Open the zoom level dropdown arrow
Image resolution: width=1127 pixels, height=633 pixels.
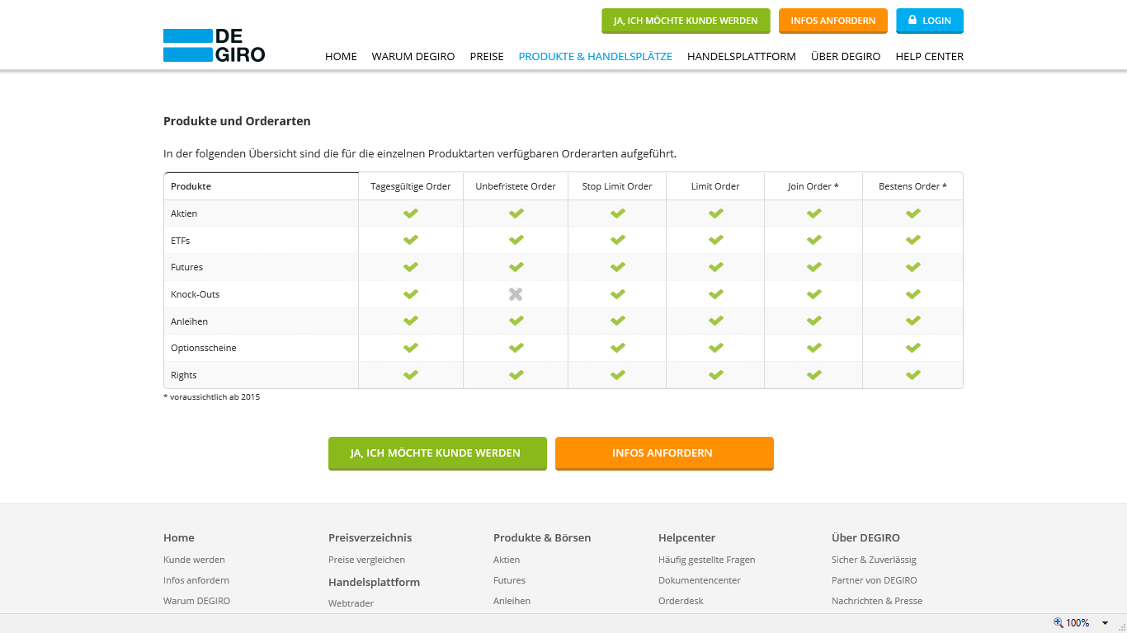(x=1105, y=623)
